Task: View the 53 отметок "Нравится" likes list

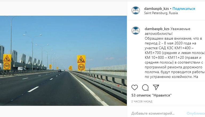Action: click(151, 95)
